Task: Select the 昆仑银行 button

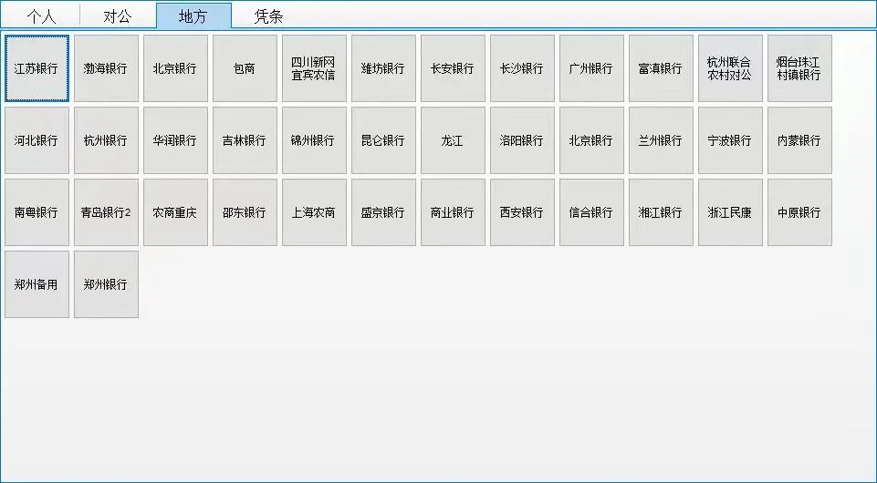Action: coord(383,140)
